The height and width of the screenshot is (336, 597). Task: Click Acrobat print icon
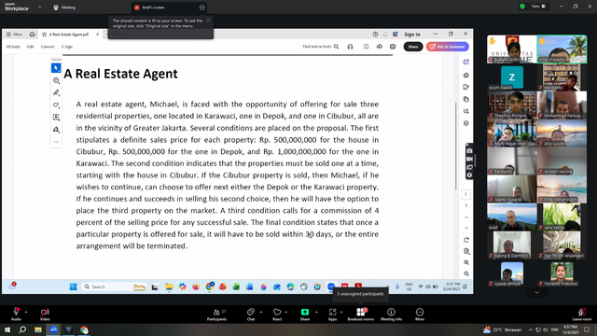393,47
